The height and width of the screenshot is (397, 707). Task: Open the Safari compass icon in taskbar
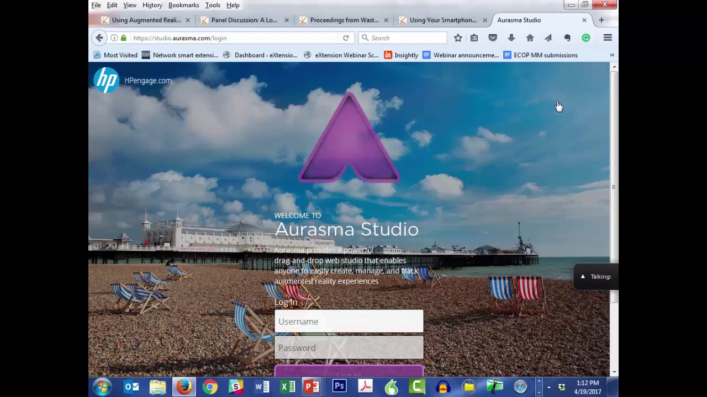[x=521, y=387]
